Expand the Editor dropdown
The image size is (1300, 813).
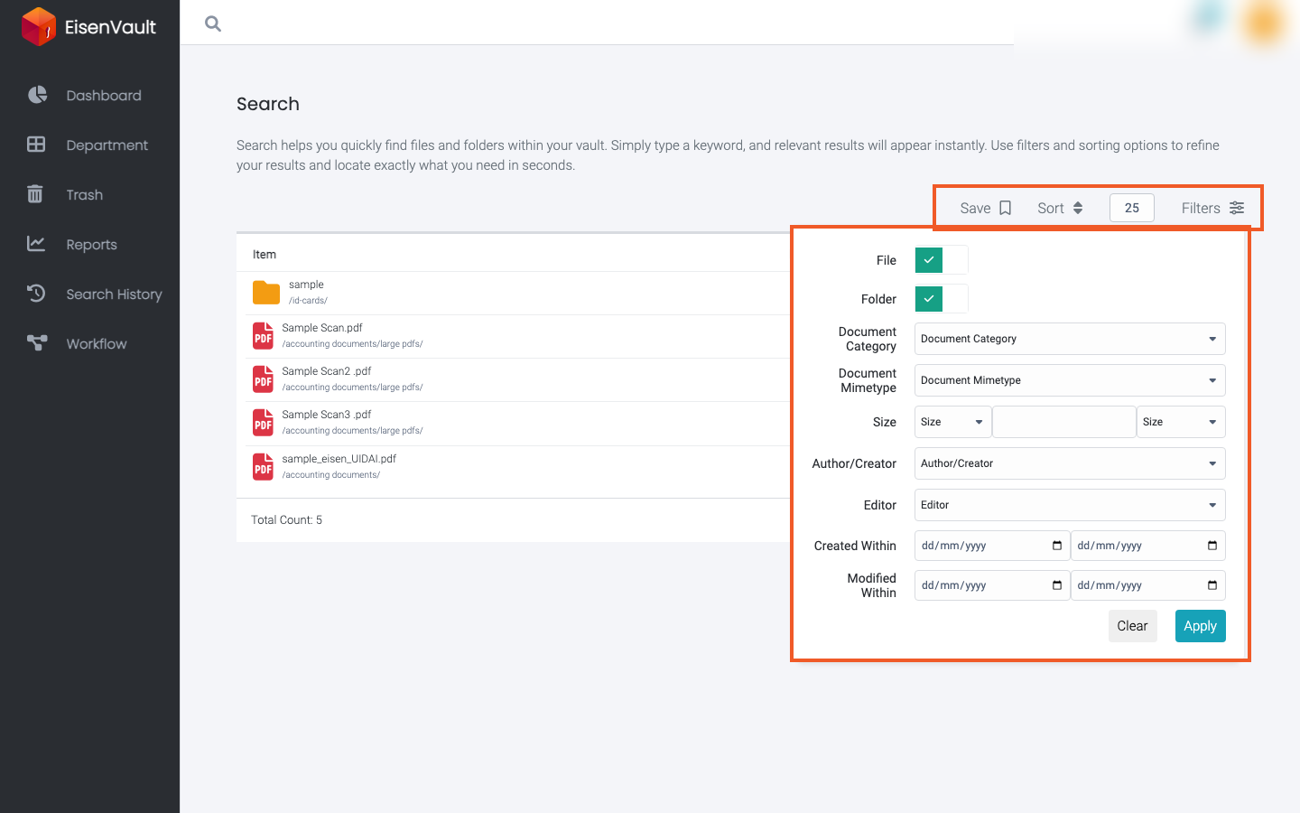(1070, 505)
